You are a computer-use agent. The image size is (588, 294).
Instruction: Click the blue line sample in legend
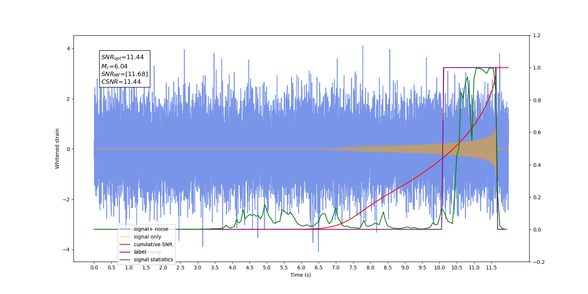pyautogui.click(x=125, y=229)
